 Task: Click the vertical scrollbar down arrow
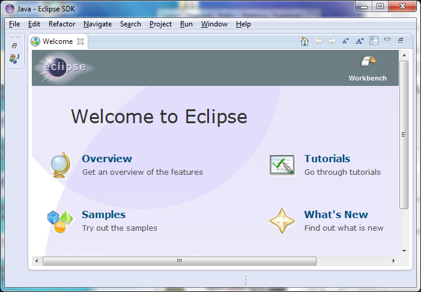coord(404,251)
